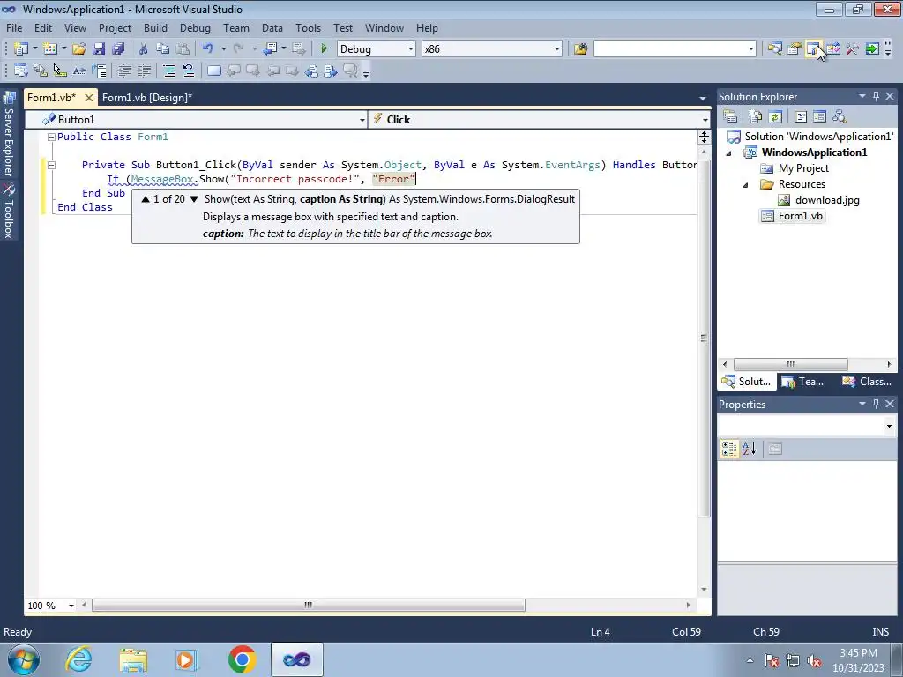Click View Class Diagram icon in Solution Explorer

tap(840, 117)
